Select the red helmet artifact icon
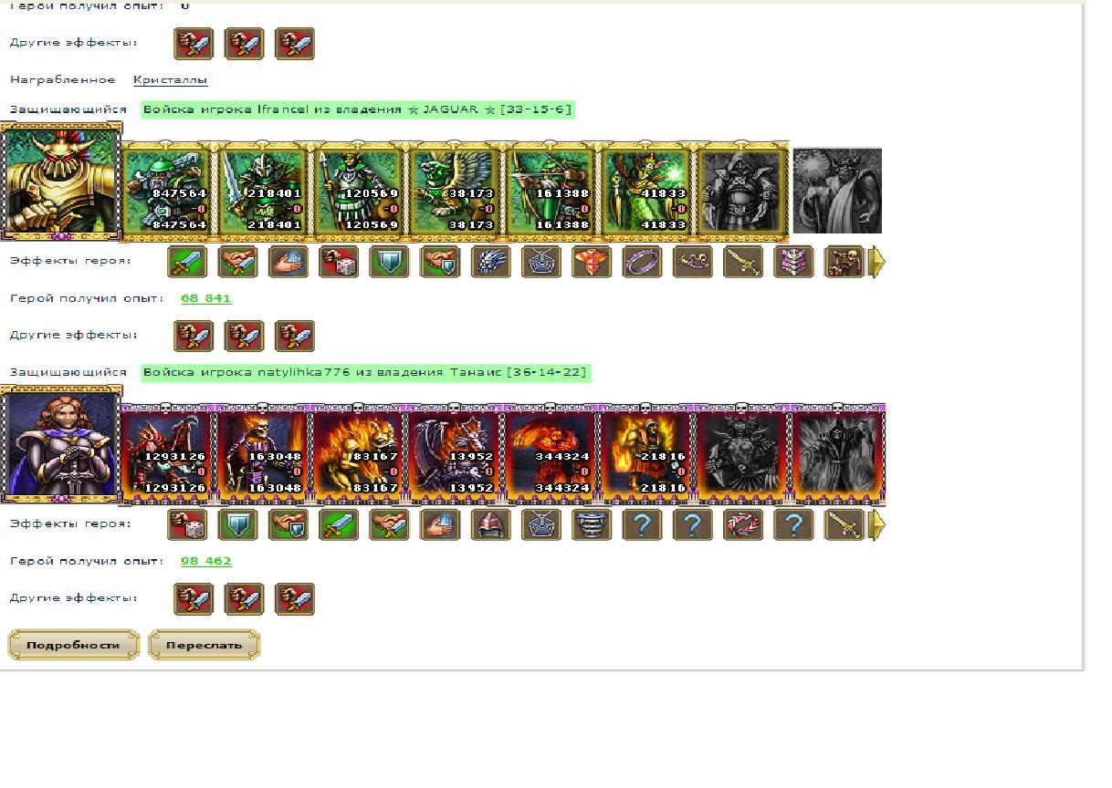1112x788 pixels. 490,524
